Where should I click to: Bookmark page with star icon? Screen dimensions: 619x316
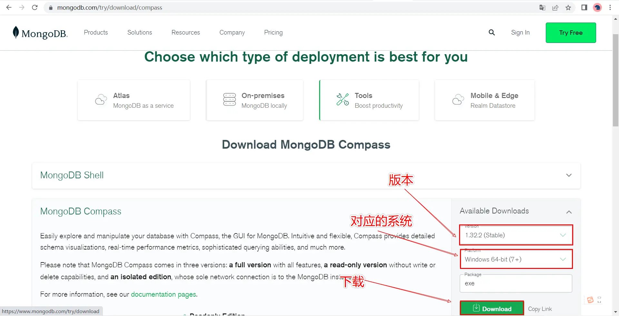click(568, 7)
